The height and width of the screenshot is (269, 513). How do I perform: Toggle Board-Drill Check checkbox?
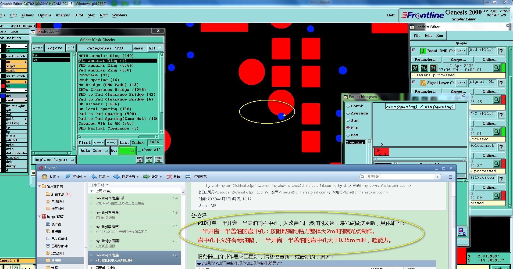[414, 50]
